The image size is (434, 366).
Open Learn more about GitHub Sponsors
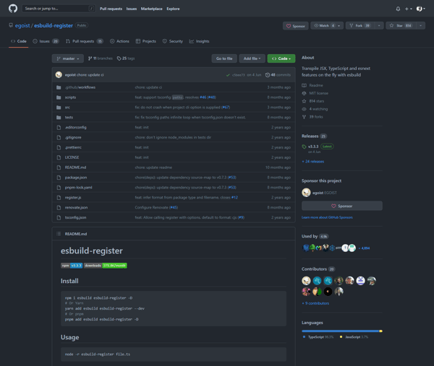pos(327,217)
